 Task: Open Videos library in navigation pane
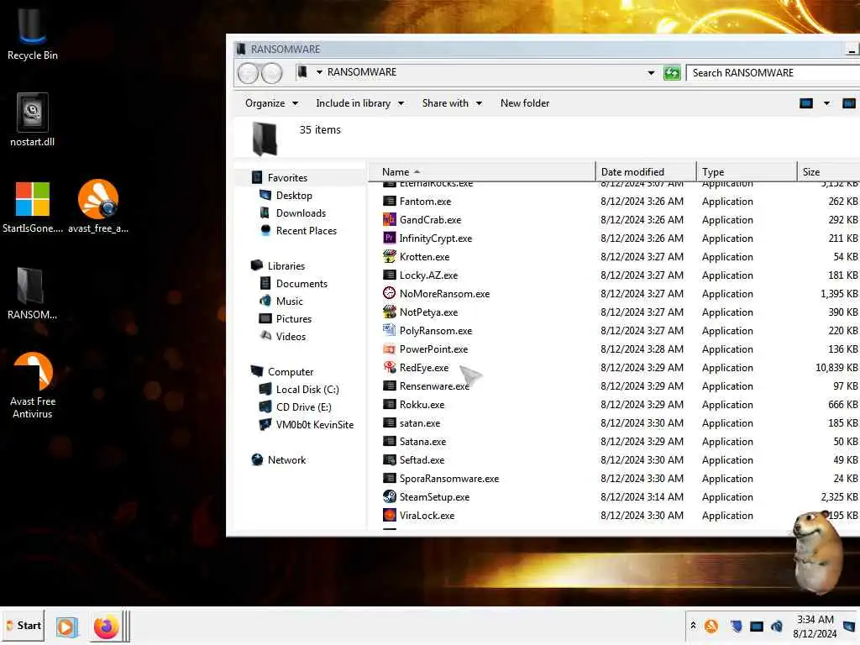click(290, 337)
